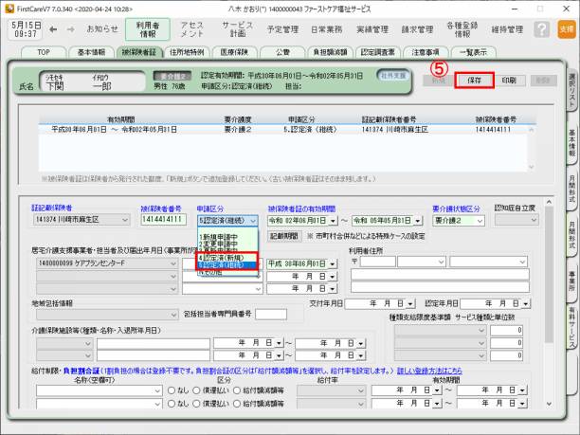Open the 要介護状態区分 dropdown

point(480,220)
